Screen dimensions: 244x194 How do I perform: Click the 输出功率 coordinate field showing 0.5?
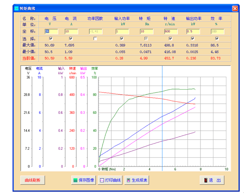tap(193, 31)
